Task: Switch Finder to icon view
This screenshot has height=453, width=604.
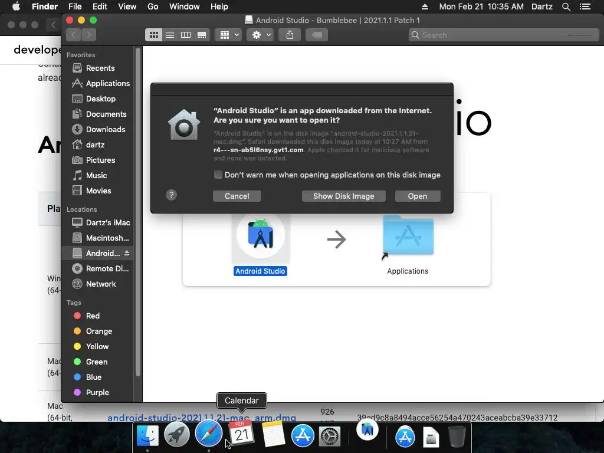Action: 154,35
